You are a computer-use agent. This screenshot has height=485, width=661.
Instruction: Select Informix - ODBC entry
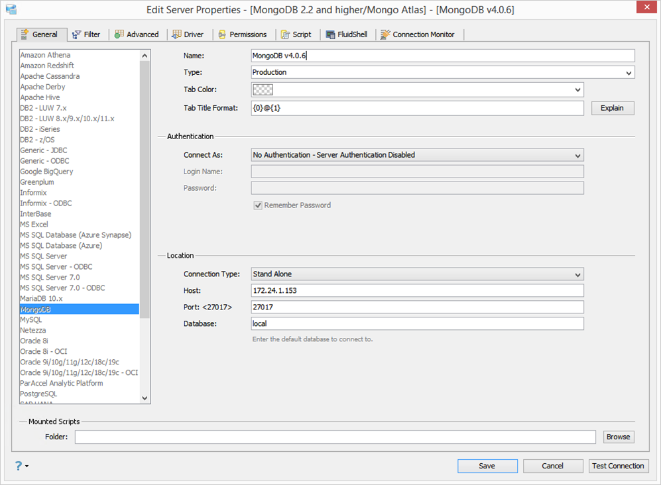click(80, 203)
